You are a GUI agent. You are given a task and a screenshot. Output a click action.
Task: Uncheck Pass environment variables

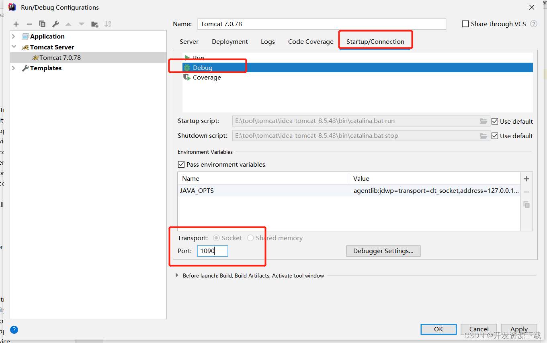coord(181,164)
